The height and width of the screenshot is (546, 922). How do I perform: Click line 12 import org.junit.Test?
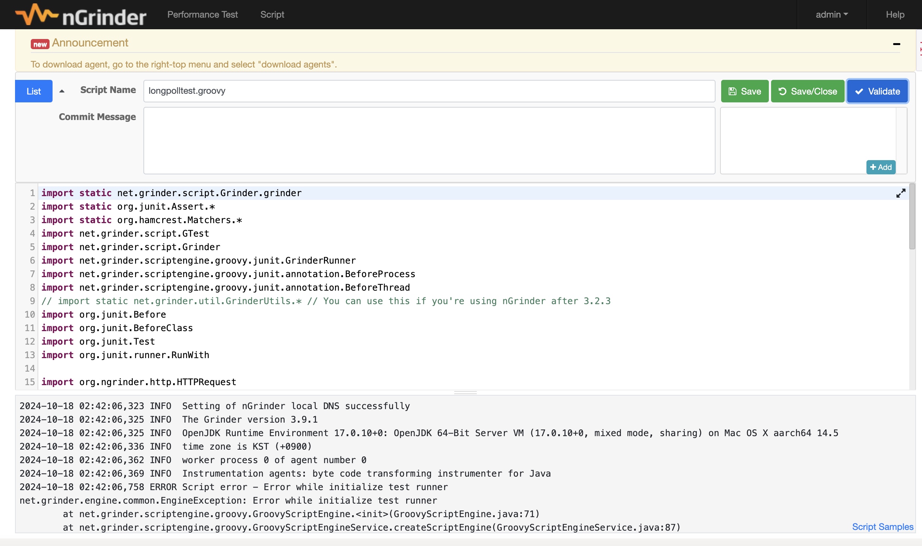tap(98, 342)
